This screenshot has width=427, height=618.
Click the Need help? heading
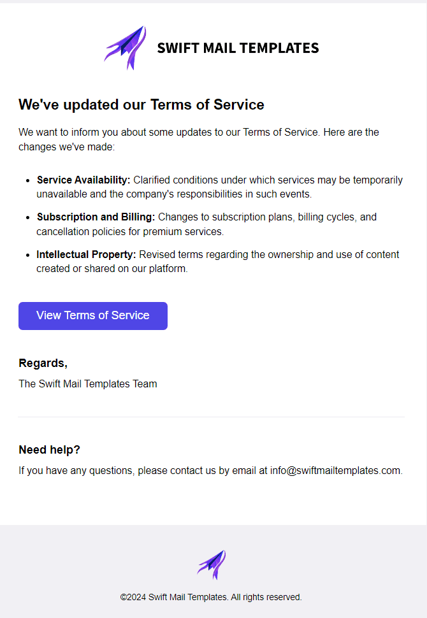coord(49,450)
